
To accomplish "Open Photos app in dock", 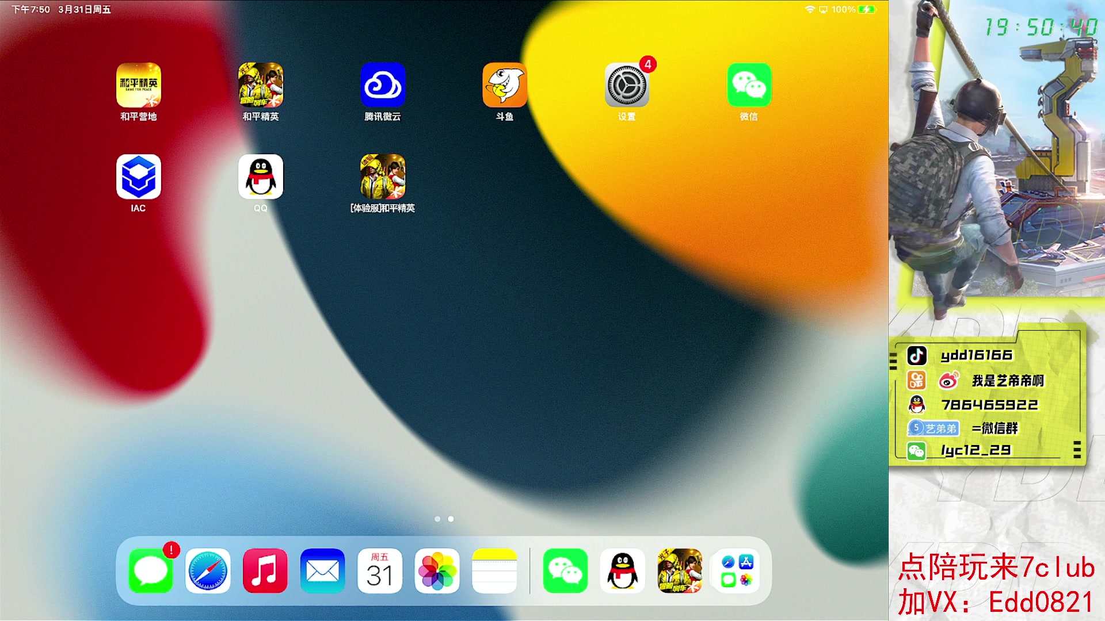I will (437, 571).
